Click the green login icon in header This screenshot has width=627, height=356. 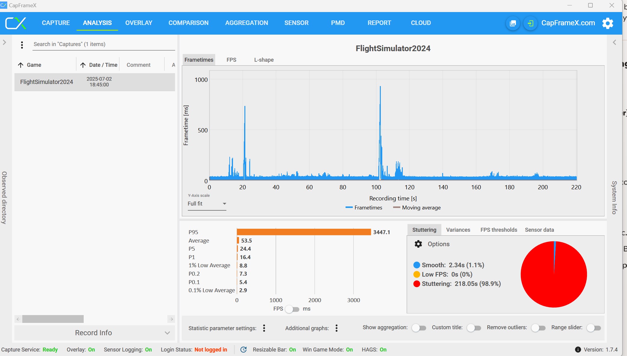(x=530, y=23)
